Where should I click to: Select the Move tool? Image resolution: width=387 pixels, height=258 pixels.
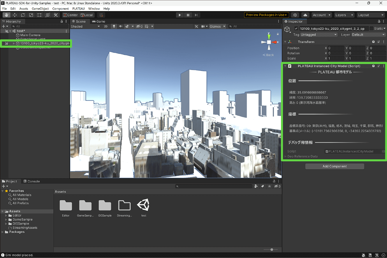coord(15,15)
